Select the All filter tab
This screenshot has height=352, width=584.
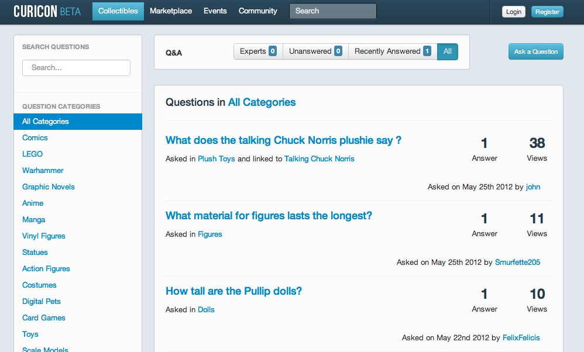448,51
